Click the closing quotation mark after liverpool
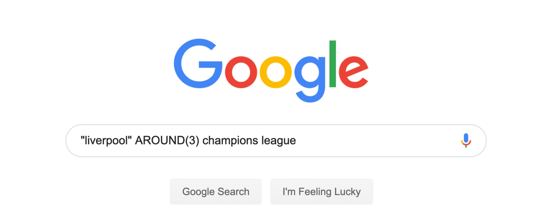 [x=131, y=138]
